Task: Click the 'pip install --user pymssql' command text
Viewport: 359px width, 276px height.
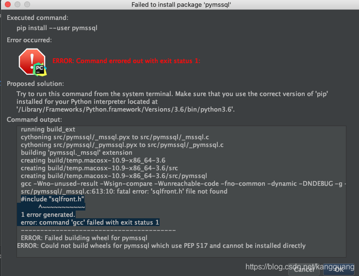Action: pyautogui.click(x=57, y=28)
